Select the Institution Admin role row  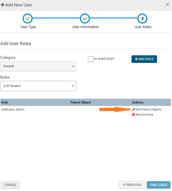(x=13, y=110)
